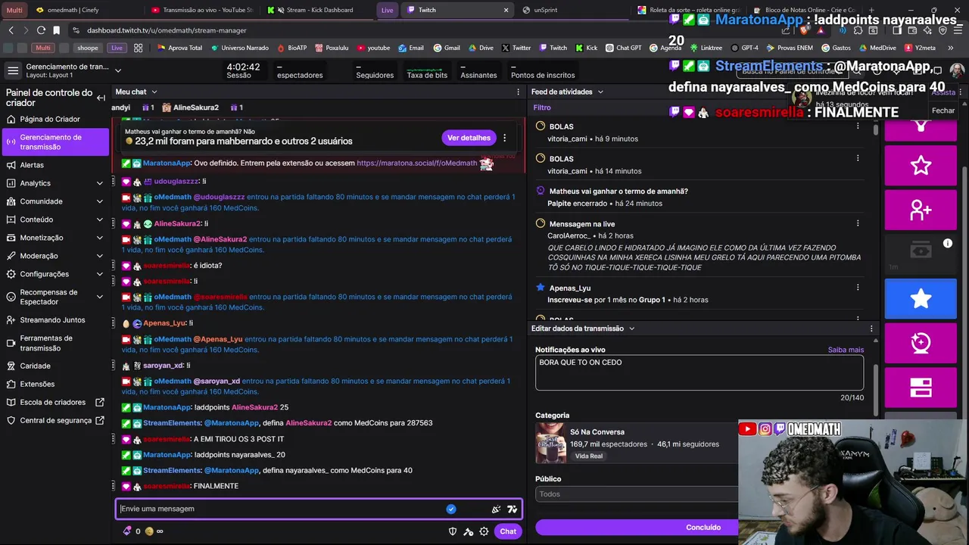Expand the Comunidade section
969x545 pixels.
[x=100, y=201]
